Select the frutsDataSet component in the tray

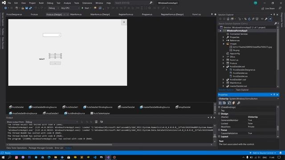pos(16,107)
